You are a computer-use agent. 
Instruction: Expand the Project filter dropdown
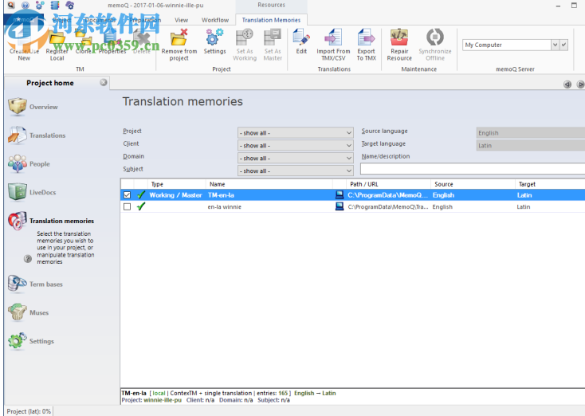(296, 133)
